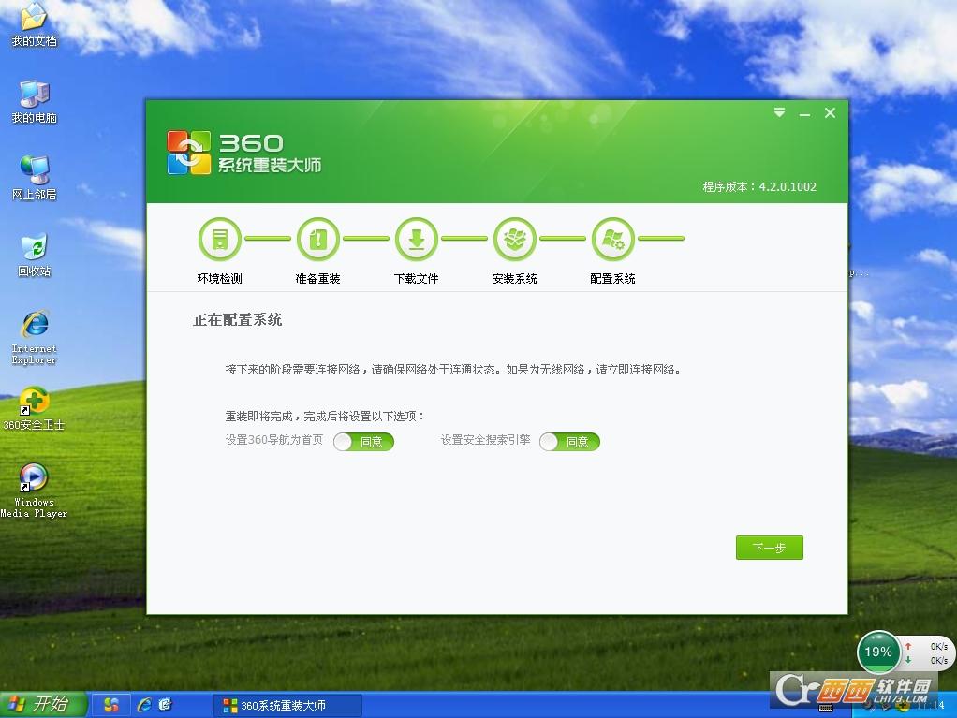
Task: Minimize the 360系统重装大师 window
Action: tap(804, 113)
